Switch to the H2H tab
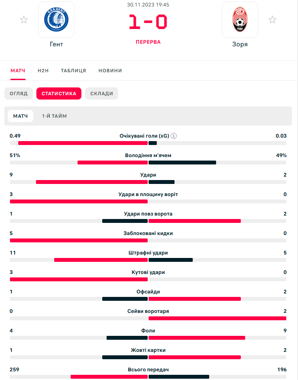 coord(43,71)
